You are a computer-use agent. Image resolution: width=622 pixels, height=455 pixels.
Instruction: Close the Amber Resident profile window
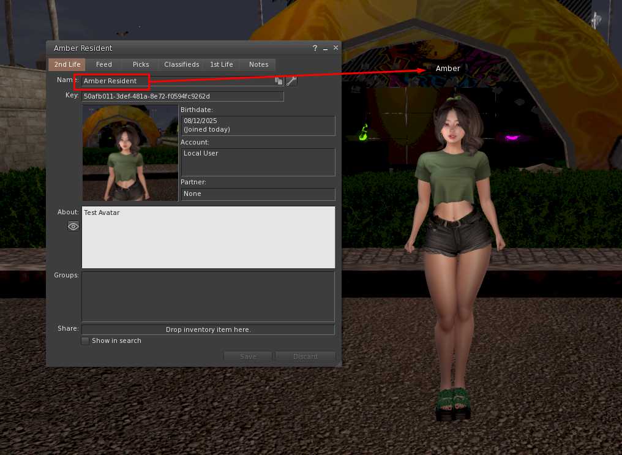click(x=335, y=48)
